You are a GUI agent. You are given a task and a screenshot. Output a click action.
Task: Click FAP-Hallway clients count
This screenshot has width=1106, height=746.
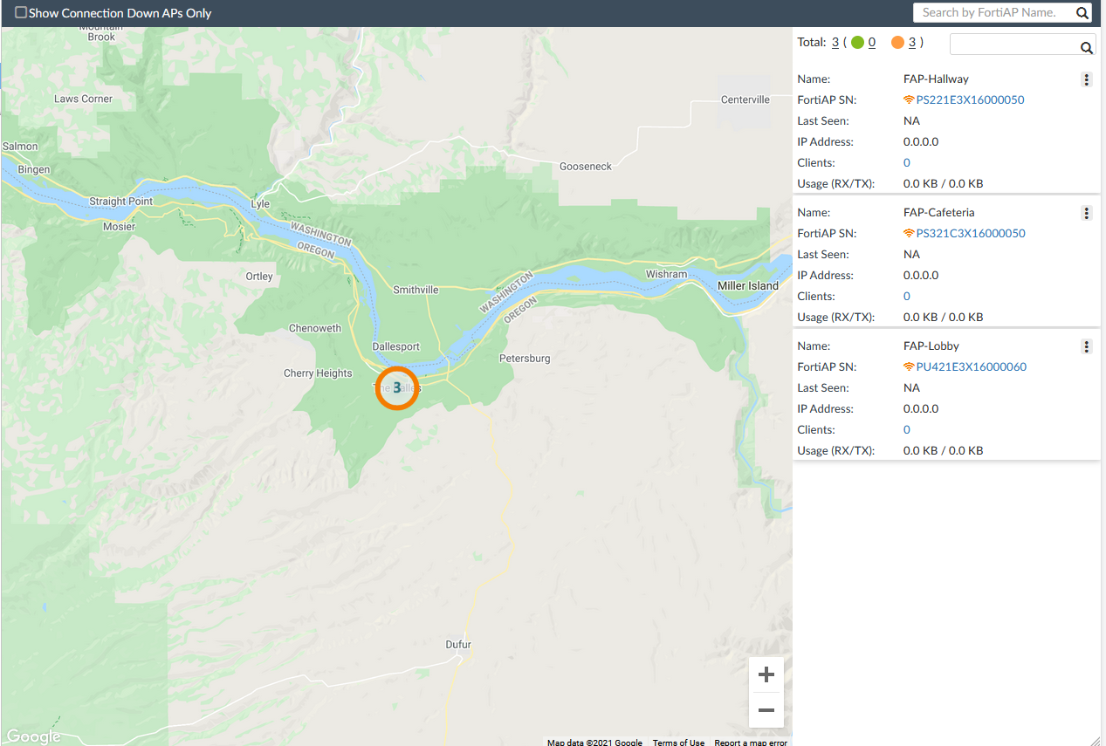point(907,163)
